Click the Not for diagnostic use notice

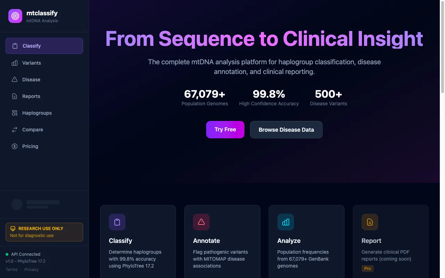(32, 236)
